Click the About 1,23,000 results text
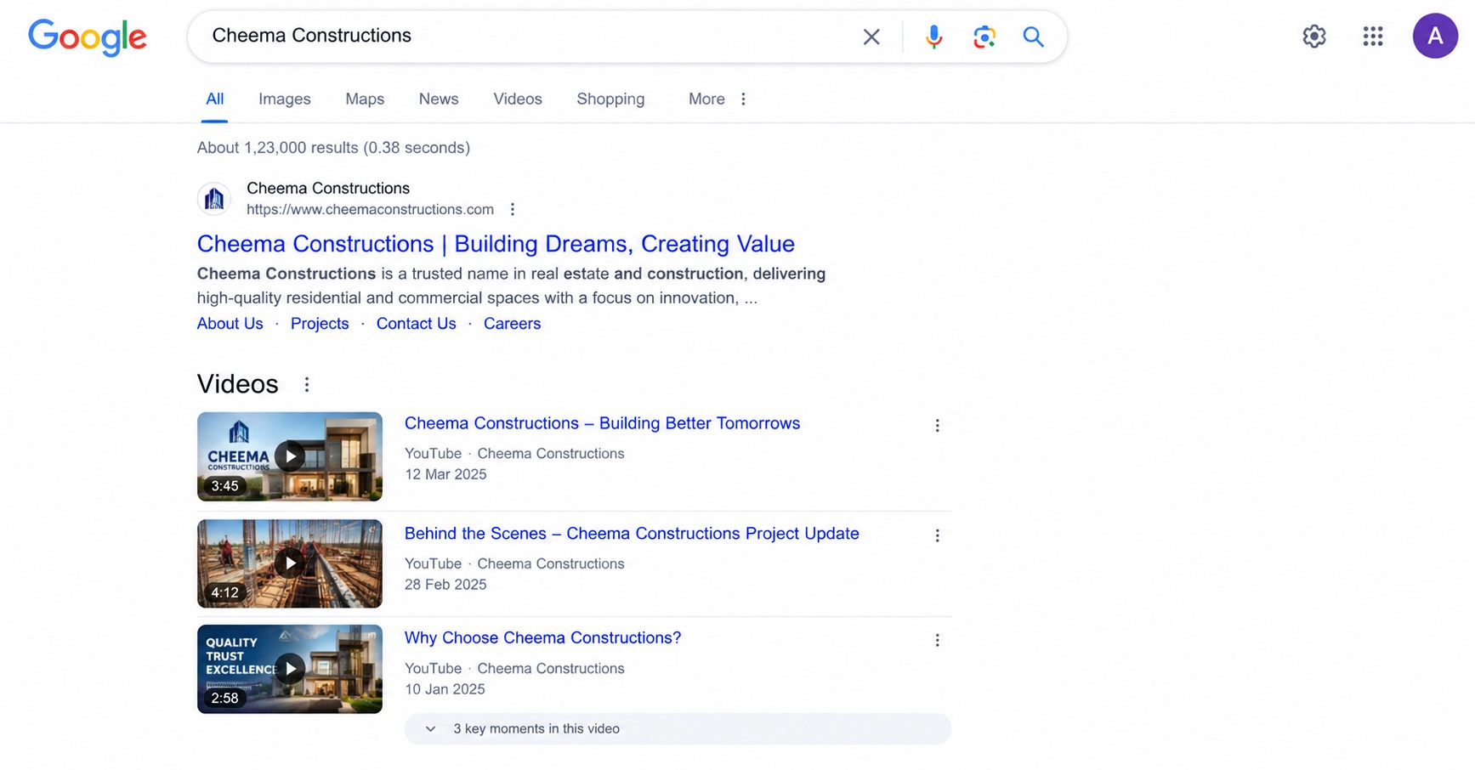The height and width of the screenshot is (770, 1475). (x=333, y=148)
